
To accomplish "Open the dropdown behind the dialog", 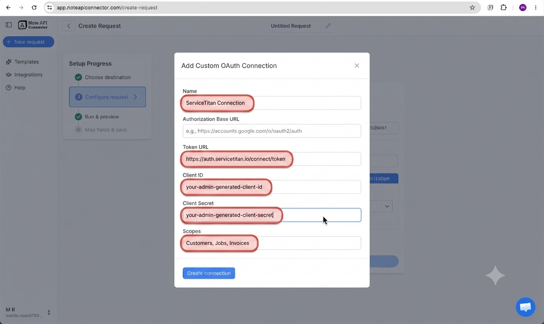I will (x=387, y=206).
